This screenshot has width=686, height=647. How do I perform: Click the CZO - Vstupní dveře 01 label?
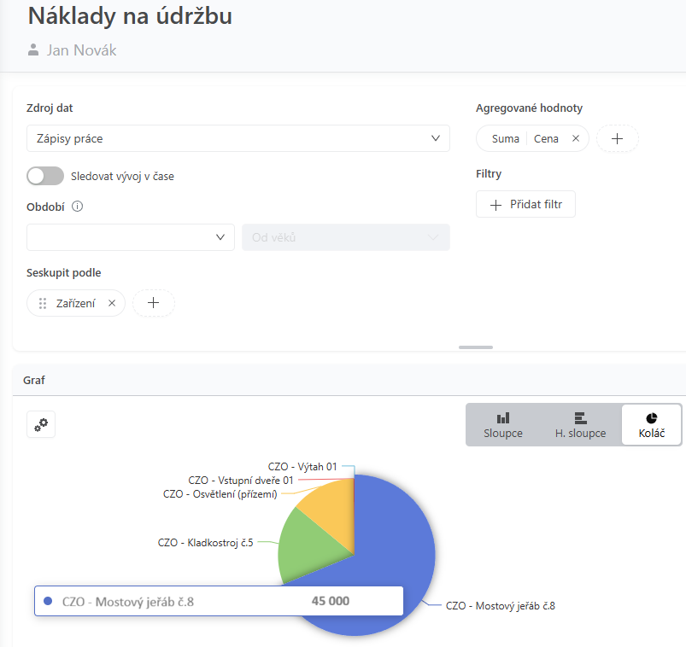coord(241,480)
